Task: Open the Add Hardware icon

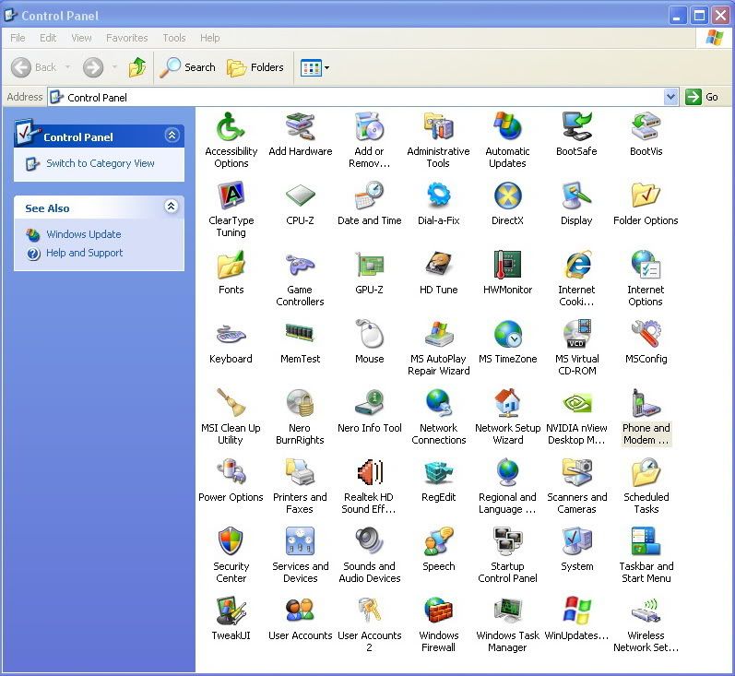Action: 300,126
